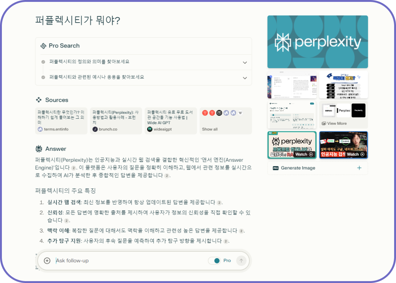Open the brunch.co source card
This screenshot has height=283, width=396.
pos(116,121)
